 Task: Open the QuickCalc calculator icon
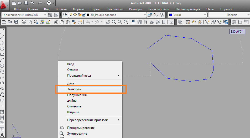click(x=164, y=22)
